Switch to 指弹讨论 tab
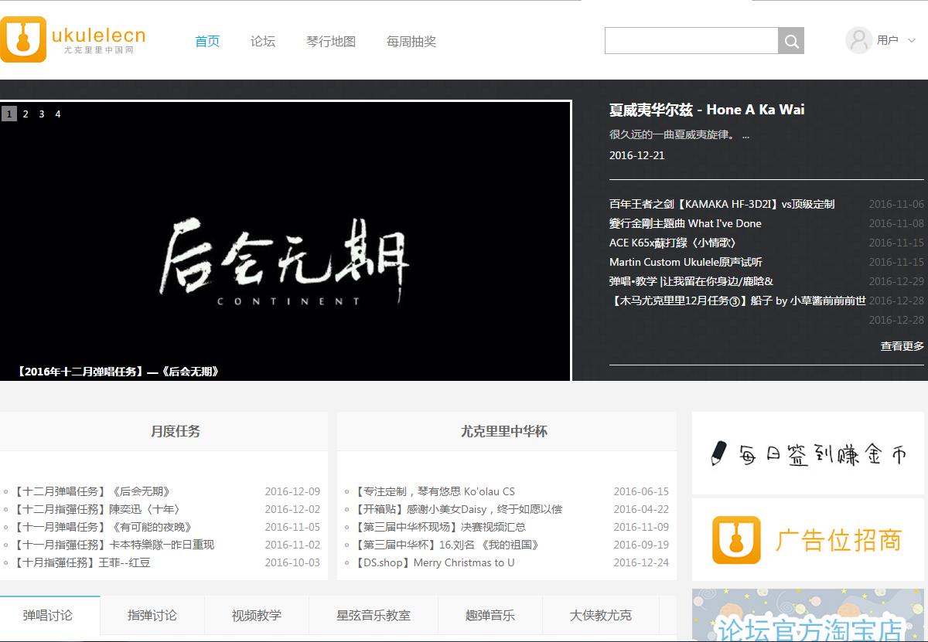Image resolution: width=928 pixels, height=642 pixels. (152, 615)
